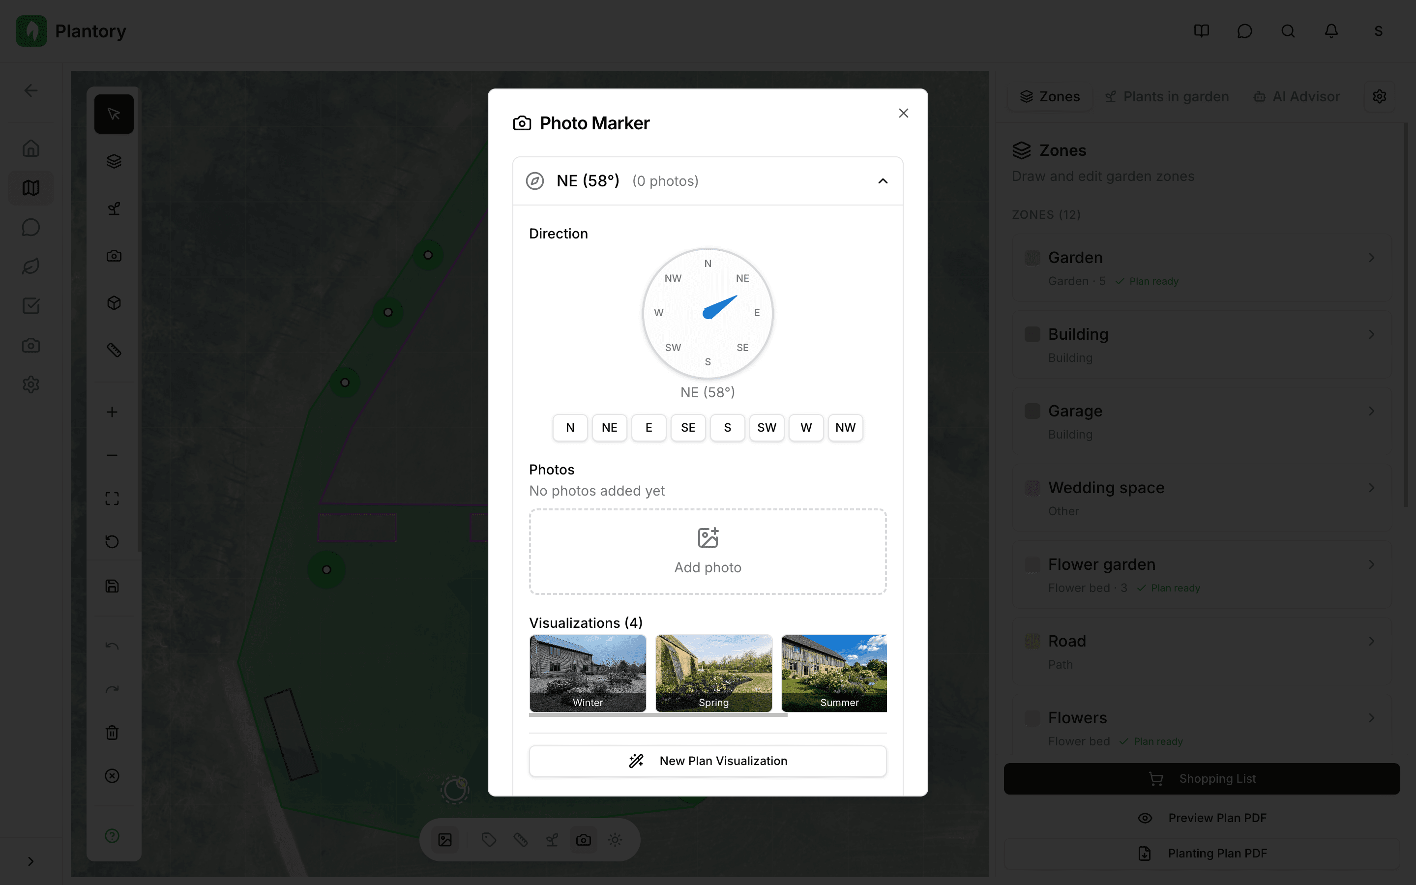The height and width of the screenshot is (885, 1416).
Task: Open Preview Plan PDF
Action: click(1201, 818)
